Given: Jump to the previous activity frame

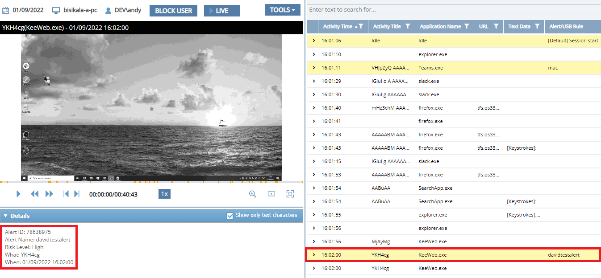Looking at the screenshot, I should 66,194.
